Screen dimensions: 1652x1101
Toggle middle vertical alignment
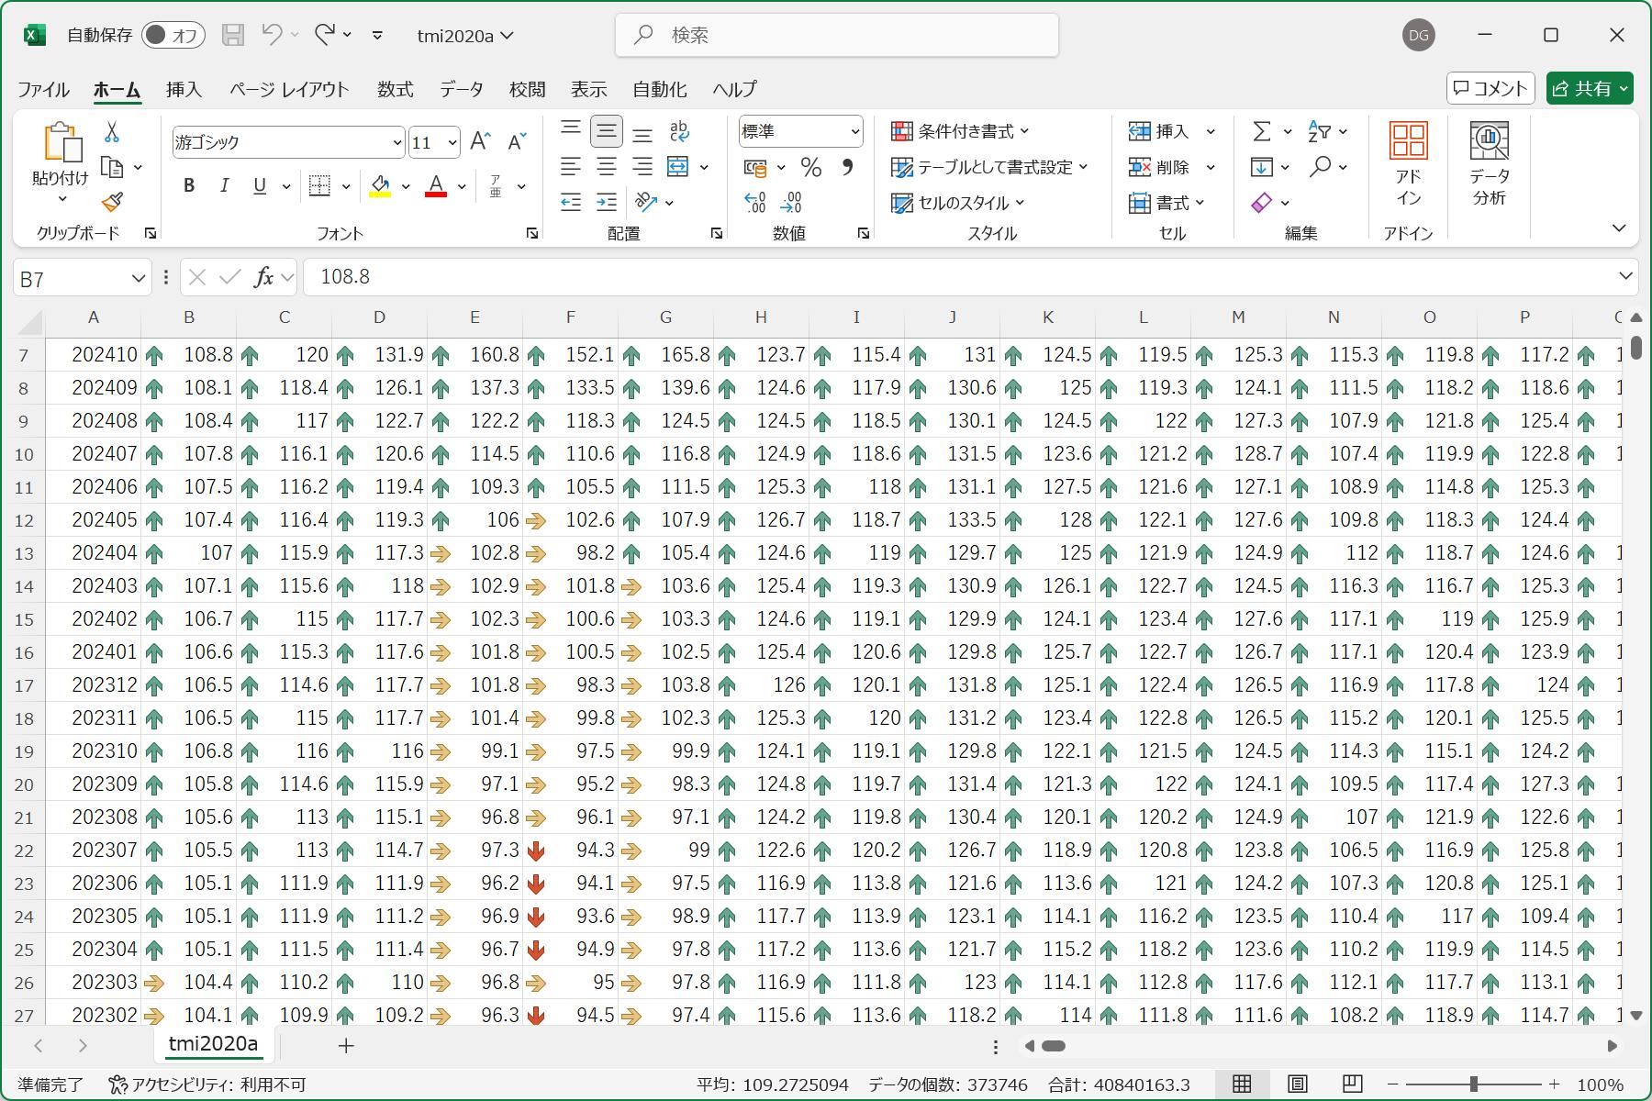607,131
